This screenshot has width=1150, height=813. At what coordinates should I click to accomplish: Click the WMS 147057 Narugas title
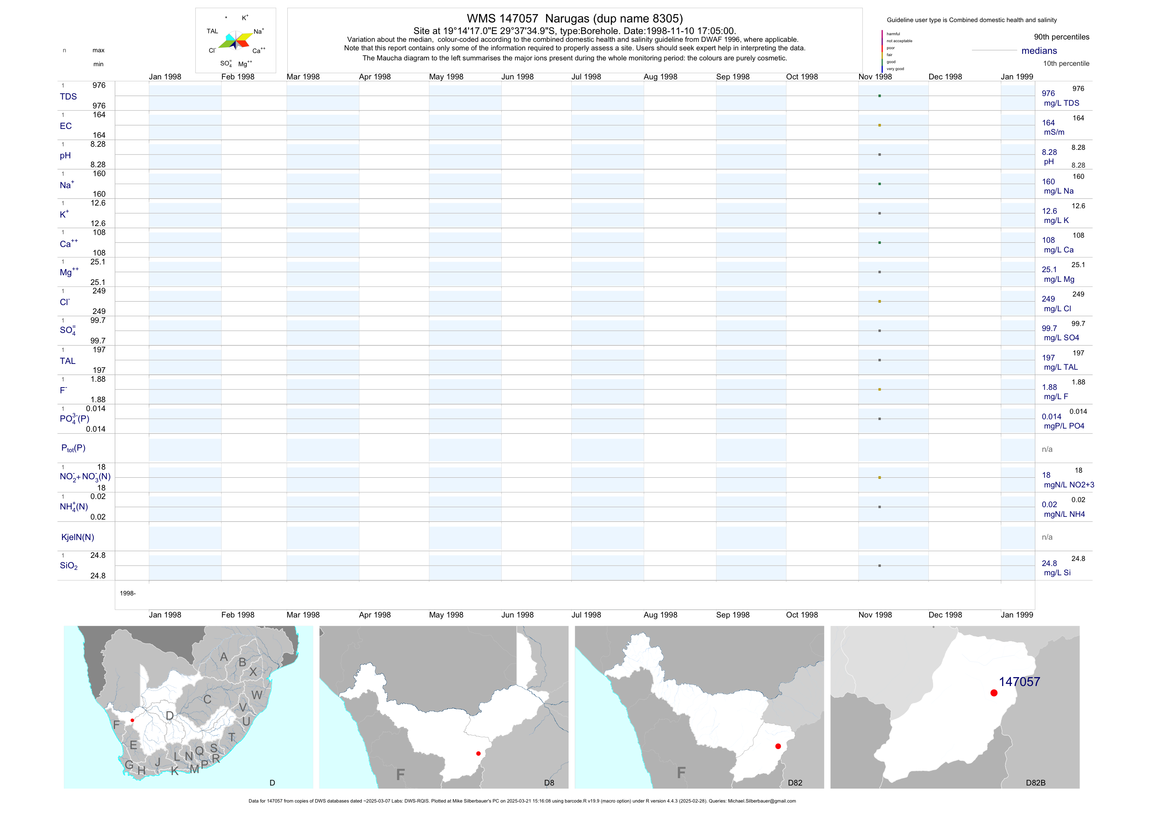coord(574,19)
